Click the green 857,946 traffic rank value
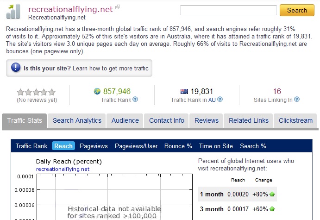Image resolution: width=320 pixels, height=220 pixels. tap(117, 91)
